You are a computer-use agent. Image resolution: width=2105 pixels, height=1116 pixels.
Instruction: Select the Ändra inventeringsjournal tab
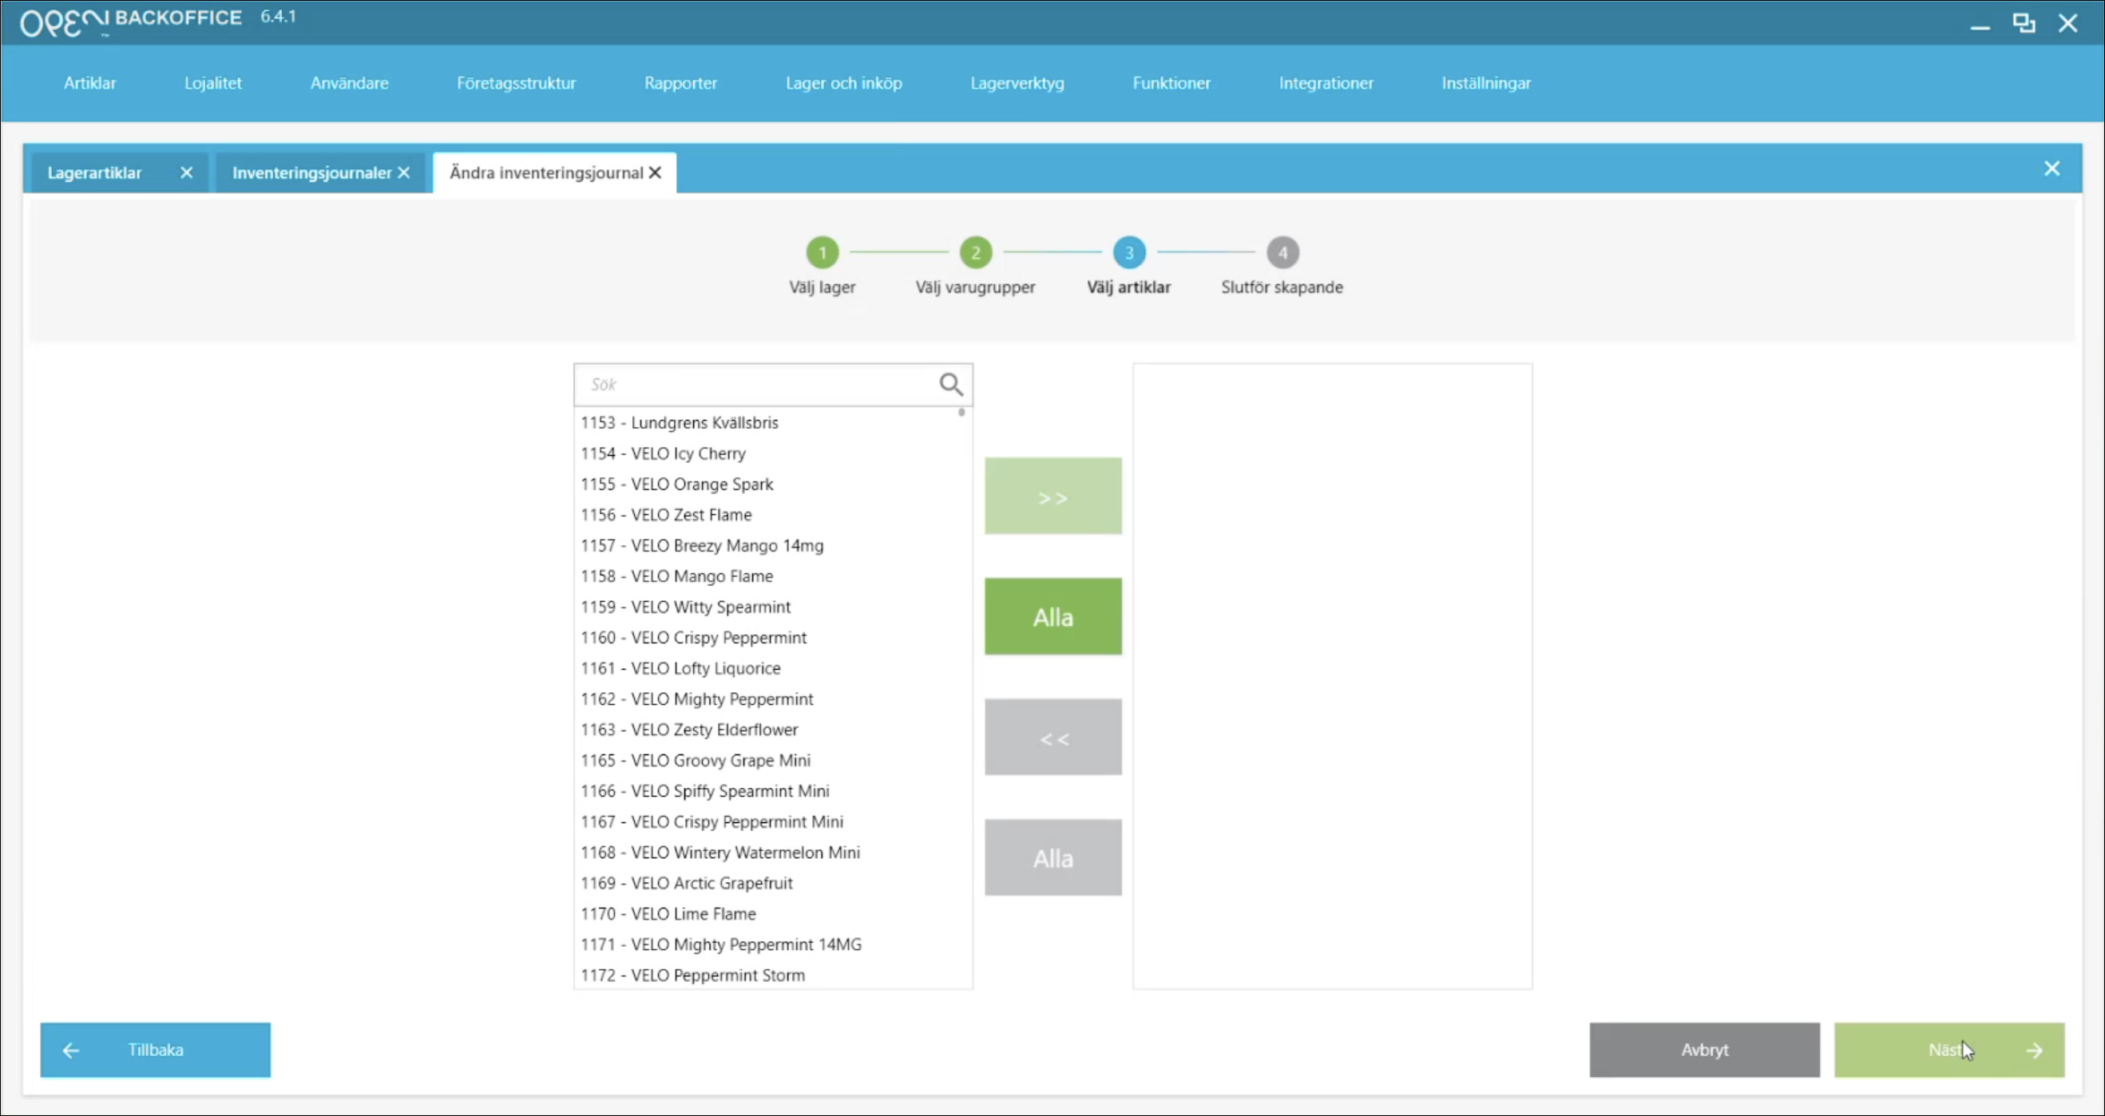coord(546,172)
